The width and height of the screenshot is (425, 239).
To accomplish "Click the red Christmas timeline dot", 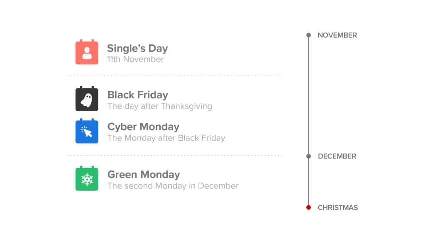I will click(308, 207).
